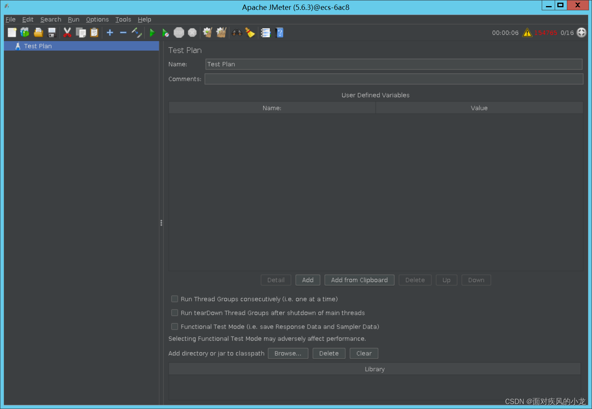Image resolution: width=592 pixels, height=409 pixels.
Task: Toggle the selected element state icon
Action: point(136,32)
